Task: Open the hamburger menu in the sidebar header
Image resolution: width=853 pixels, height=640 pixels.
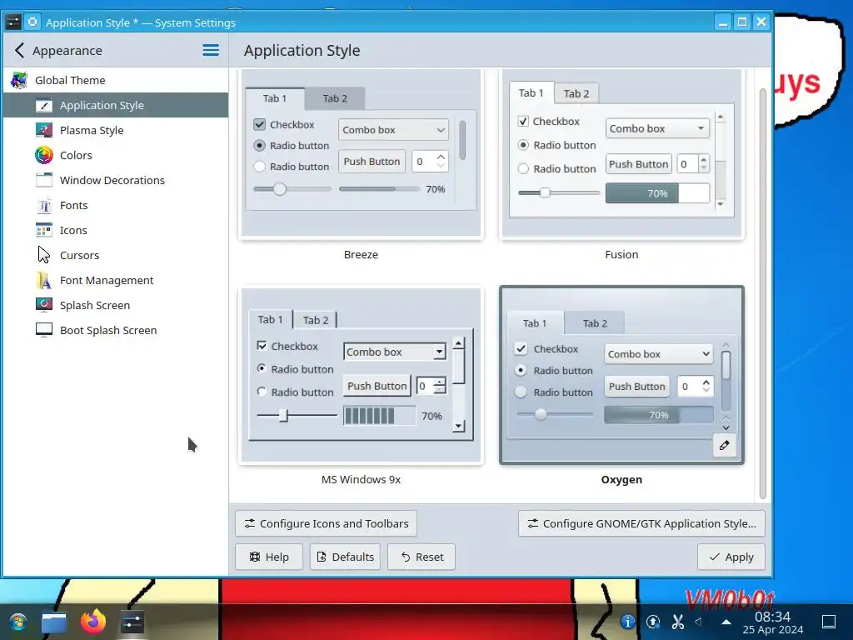Action: tap(211, 51)
